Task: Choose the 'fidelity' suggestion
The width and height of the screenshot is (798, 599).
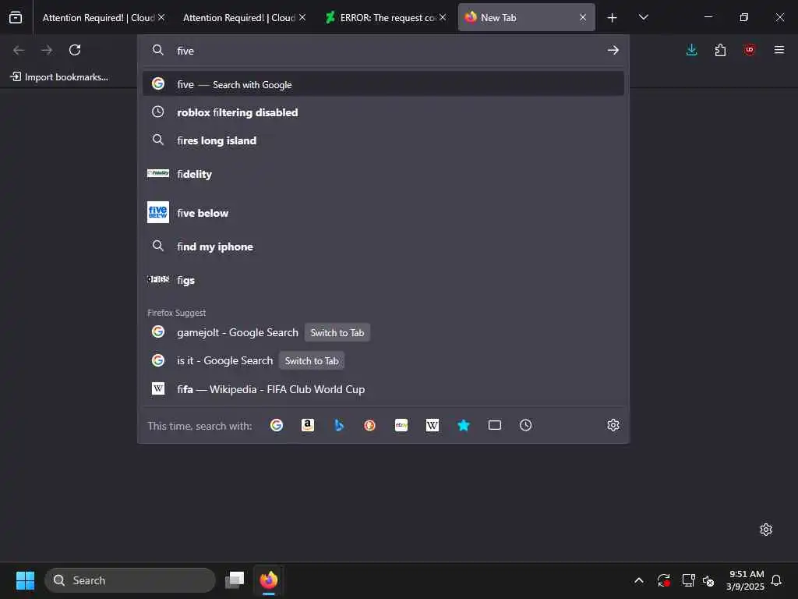Action: tap(383, 174)
